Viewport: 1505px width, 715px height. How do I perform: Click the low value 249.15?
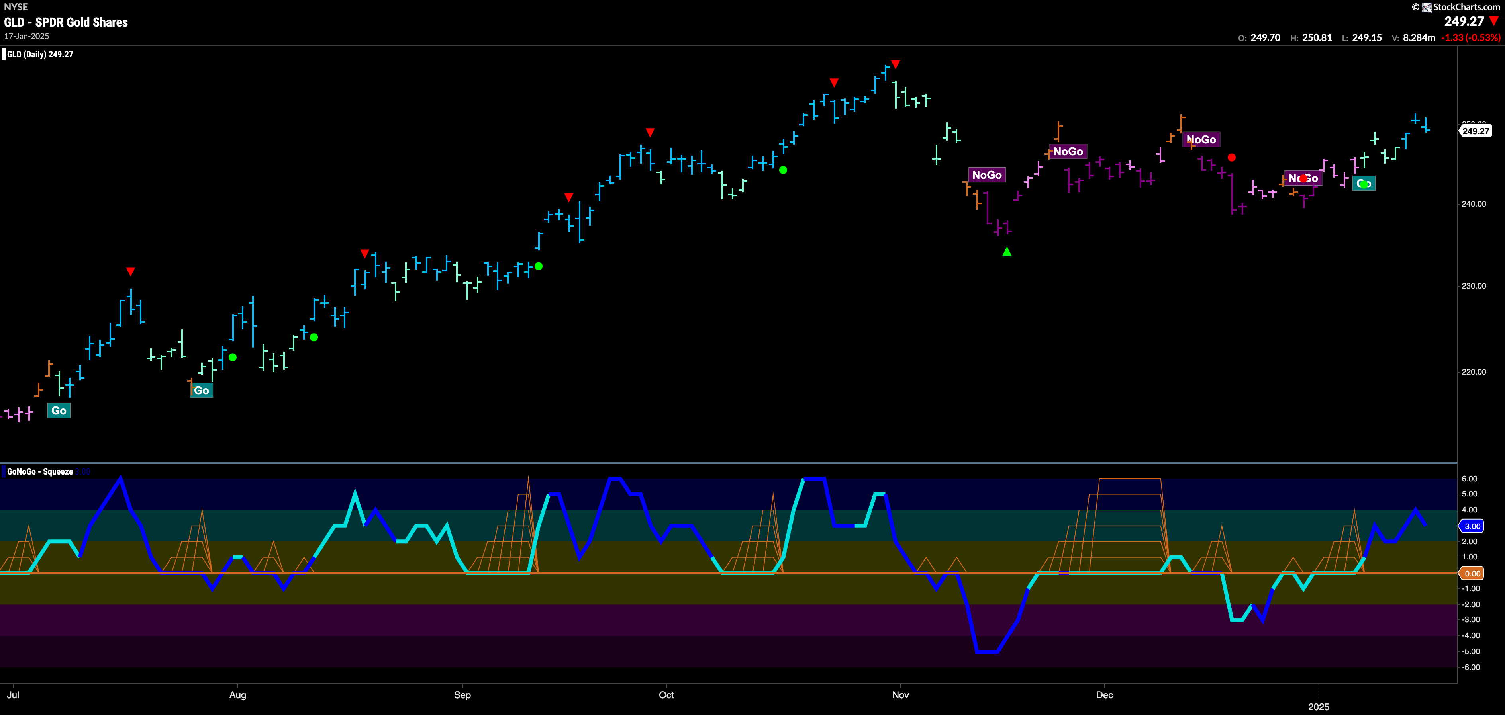(x=1367, y=37)
